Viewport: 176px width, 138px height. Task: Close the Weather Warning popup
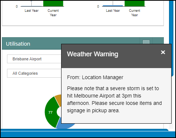(x=163, y=52)
